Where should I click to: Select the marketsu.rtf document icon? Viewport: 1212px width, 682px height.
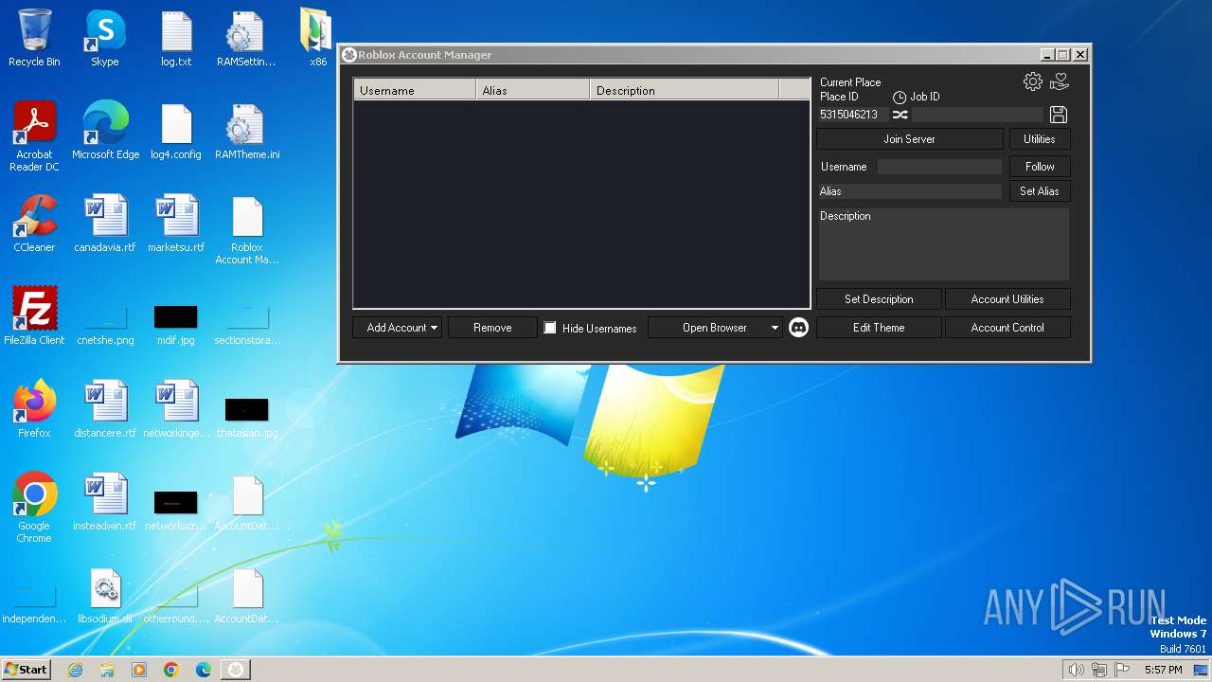(176, 224)
